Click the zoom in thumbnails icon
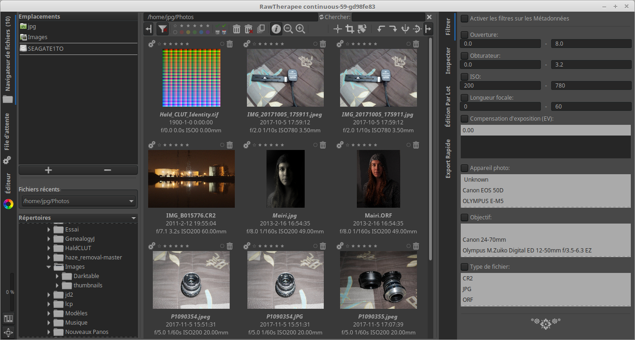The height and width of the screenshot is (340, 635). pos(300,29)
